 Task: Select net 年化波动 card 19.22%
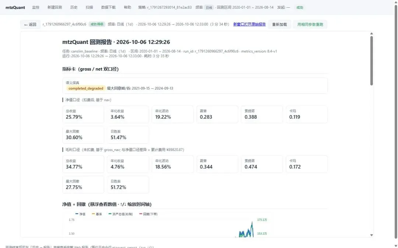pos(172,114)
